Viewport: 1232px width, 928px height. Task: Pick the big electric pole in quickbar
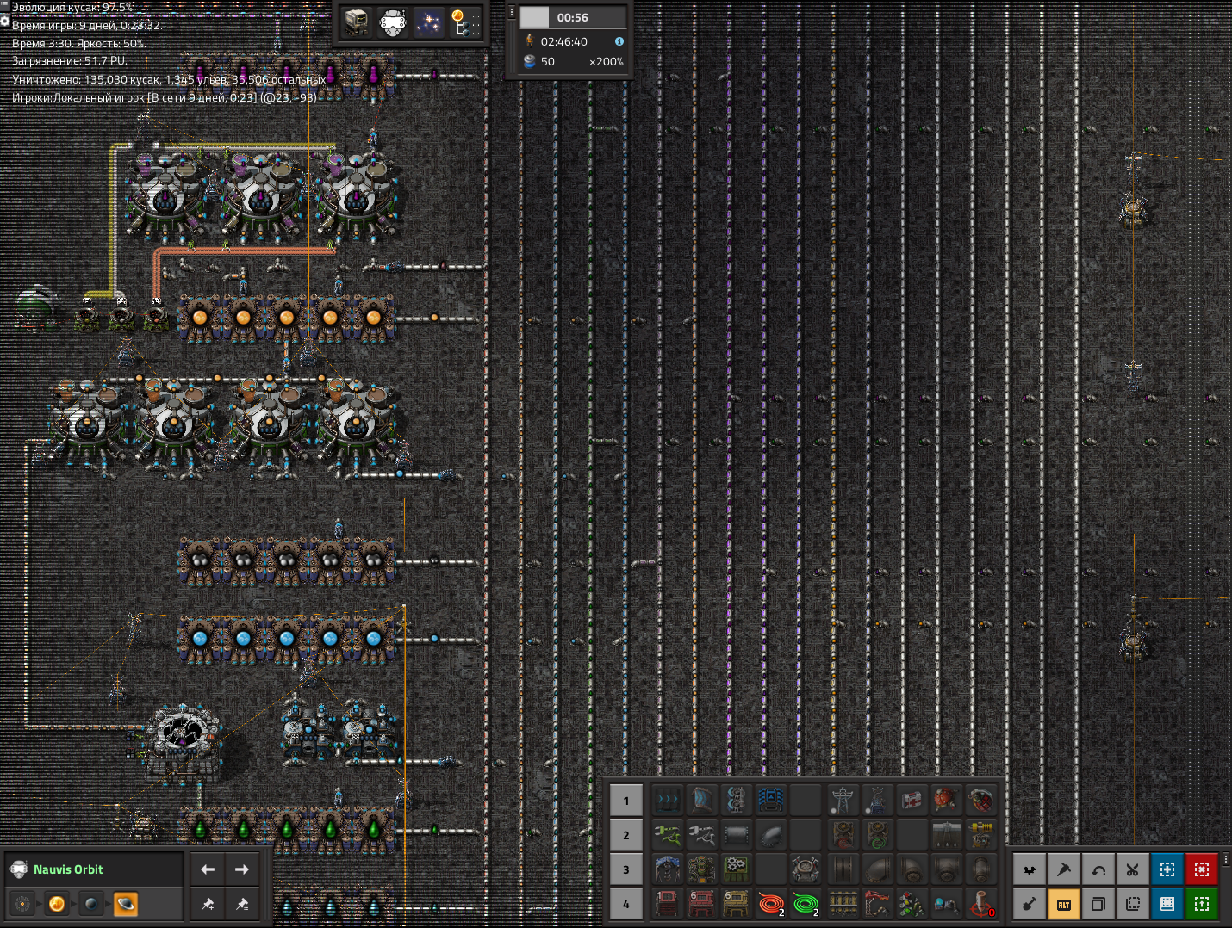point(843,801)
